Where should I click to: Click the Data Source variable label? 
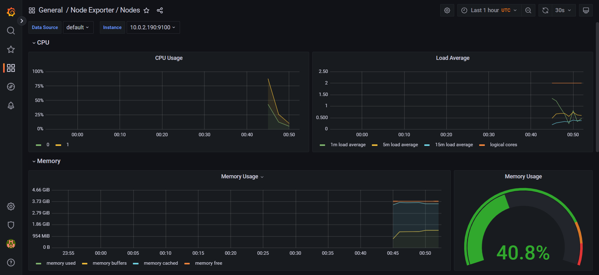coord(45,27)
